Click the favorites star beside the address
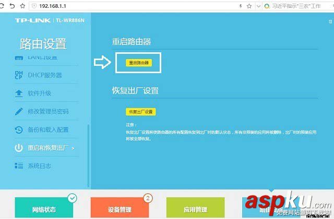This screenshot has width=334, height=219. coord(22,6)
